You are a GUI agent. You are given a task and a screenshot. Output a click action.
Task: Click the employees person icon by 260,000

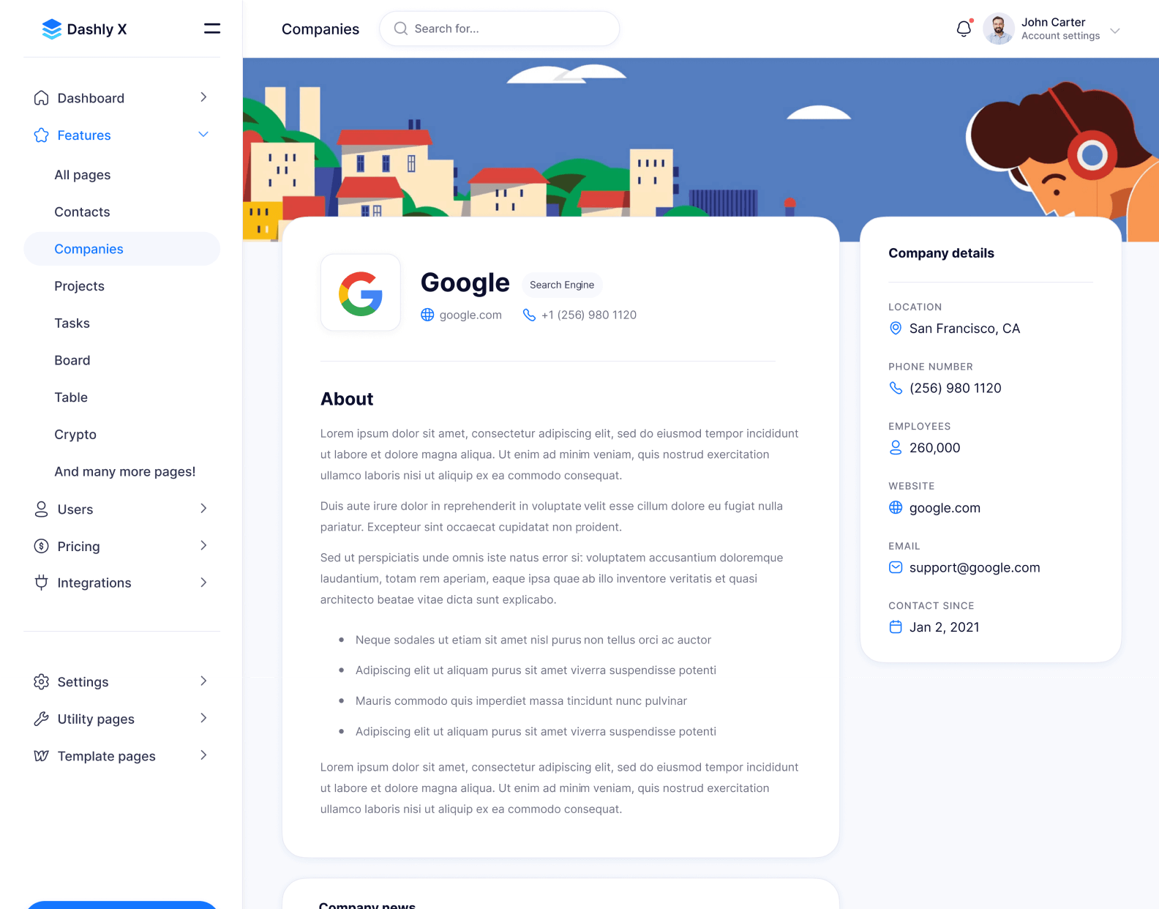click(x=895, y=448)
